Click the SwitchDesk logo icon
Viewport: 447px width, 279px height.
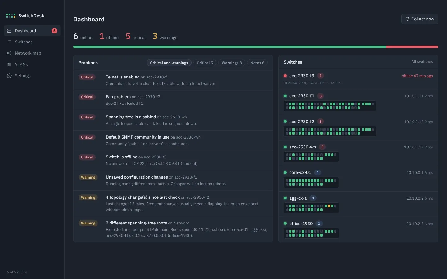[x=11, y=16]
